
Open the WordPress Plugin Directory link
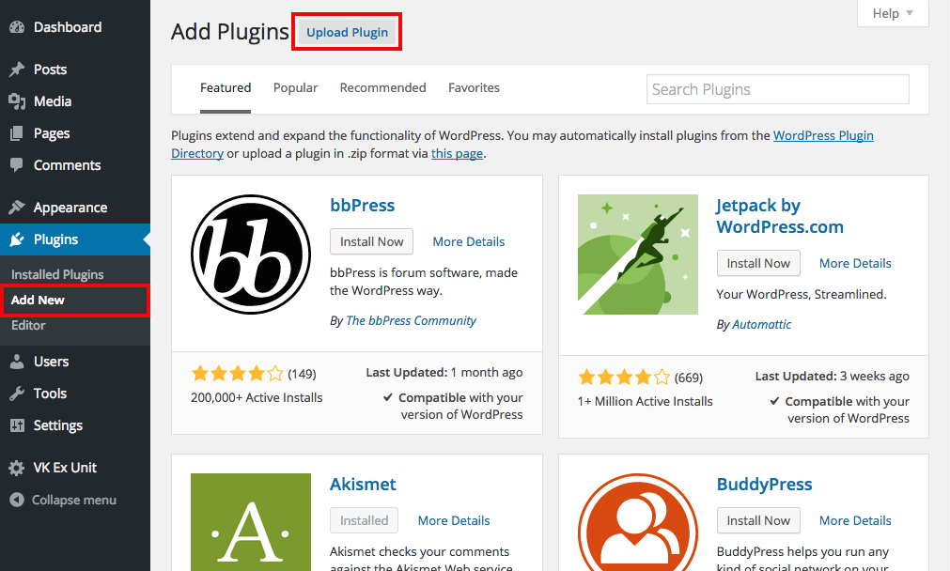tap(823, 135)
